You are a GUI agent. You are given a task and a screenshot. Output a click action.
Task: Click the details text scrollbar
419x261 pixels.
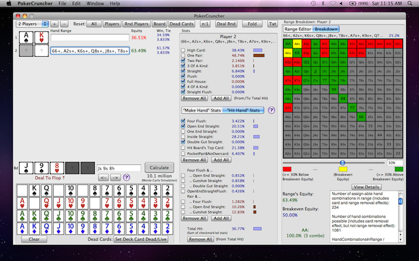(x=400, y=216)
